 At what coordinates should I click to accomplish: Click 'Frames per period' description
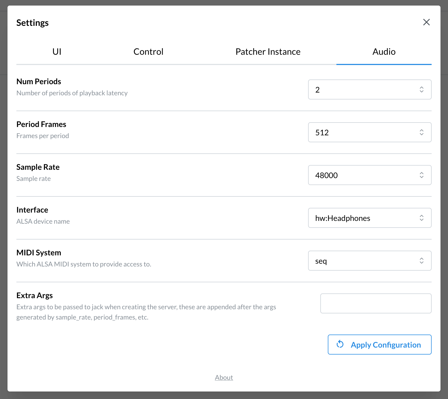pos(42,136)
